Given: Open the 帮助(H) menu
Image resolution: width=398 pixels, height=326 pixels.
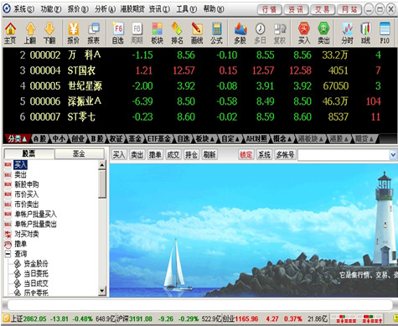Looking at the screenshot, I should 214,9.
